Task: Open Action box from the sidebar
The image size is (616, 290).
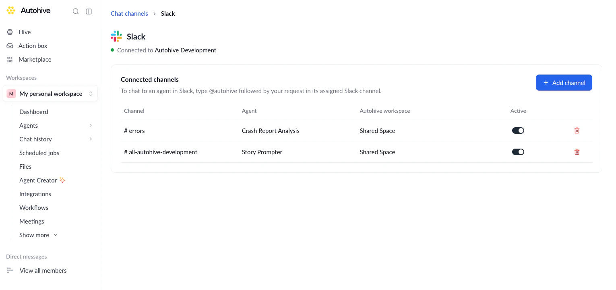Action: point(33,46)
